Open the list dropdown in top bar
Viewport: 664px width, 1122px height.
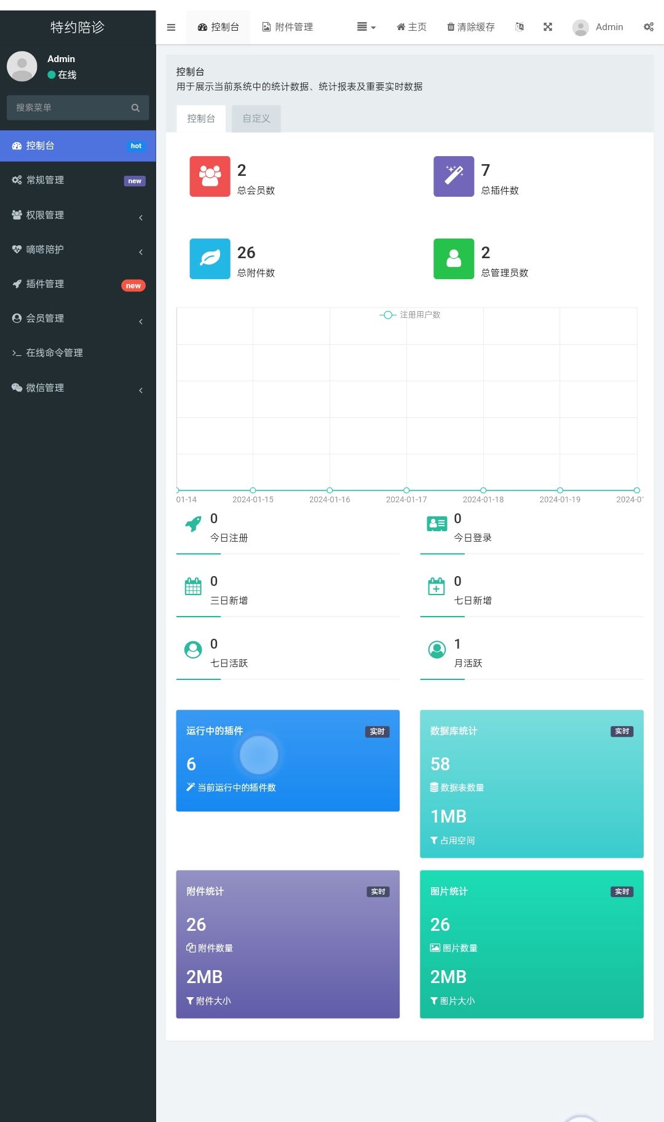tap(366, 27)
